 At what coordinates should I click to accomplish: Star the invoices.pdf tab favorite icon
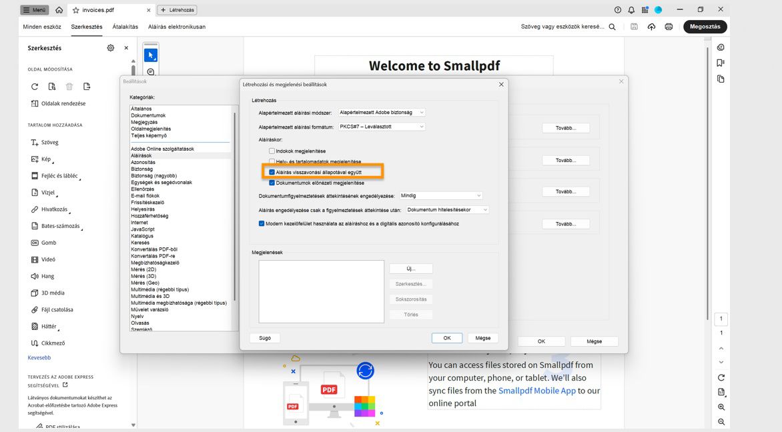[x=76, y=10]
